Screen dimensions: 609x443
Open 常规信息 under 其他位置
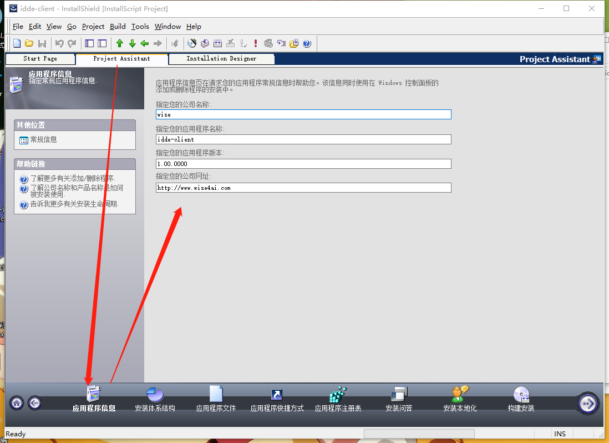click(x=38, y=140)
